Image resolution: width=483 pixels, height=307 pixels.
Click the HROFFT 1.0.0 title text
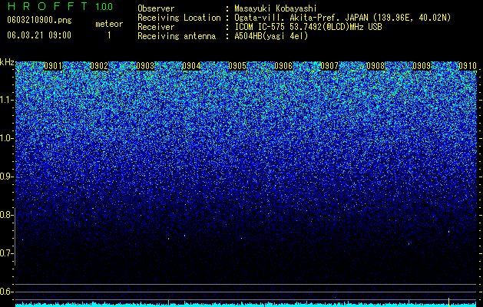click(x=60, y=6)
